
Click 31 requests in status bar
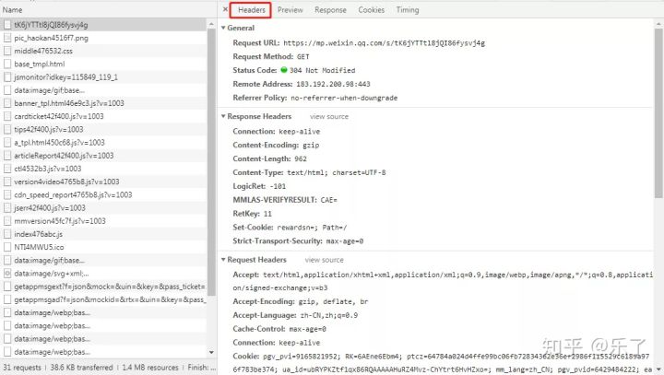click(22, 368)
